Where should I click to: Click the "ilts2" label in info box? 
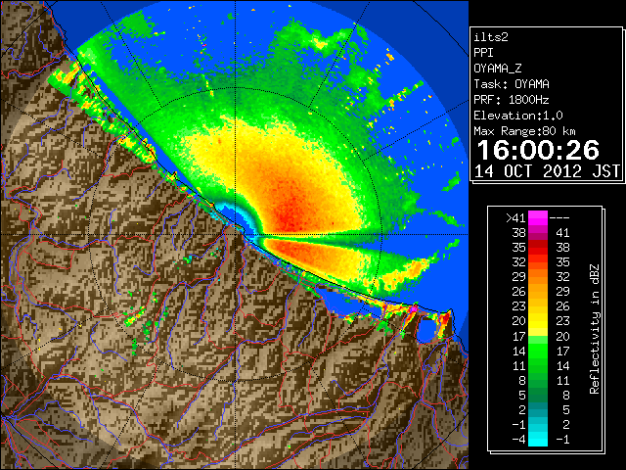click(491, 37)
